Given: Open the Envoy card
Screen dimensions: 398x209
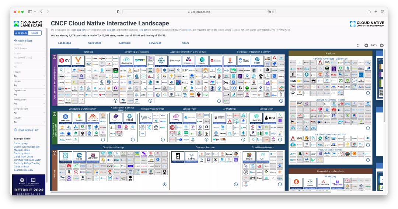Looking at the screenshot, I should pyautogui.click(x=176, y=118).
